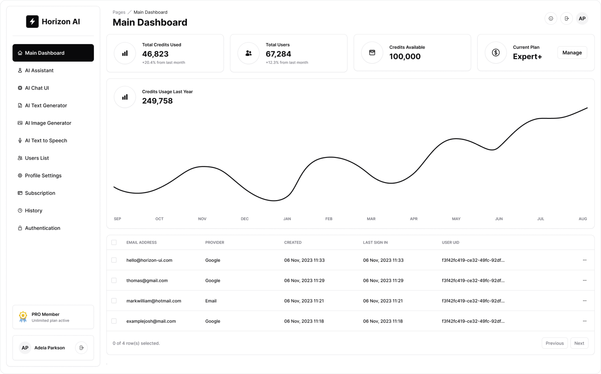
Task: Go to the next page of users
Action: [x=579, y=343]
